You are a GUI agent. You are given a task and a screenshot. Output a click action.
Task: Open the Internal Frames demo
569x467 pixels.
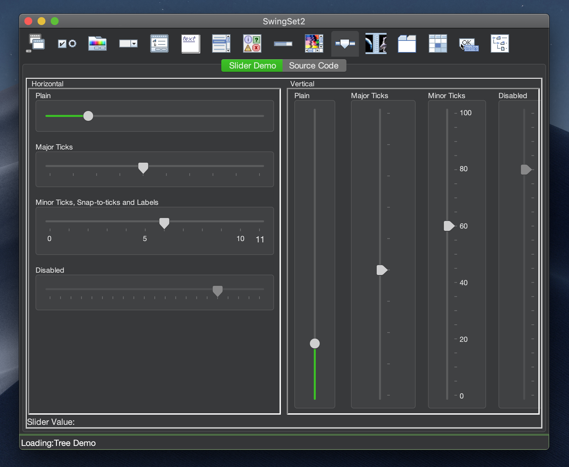pyautogui.click(x=36, y=43)
